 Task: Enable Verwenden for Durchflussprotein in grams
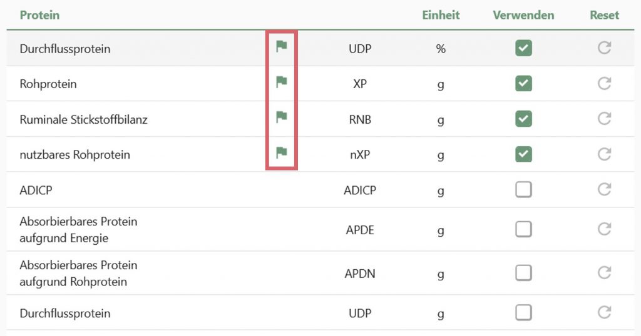pyautogui.click(x=524, y=313)
